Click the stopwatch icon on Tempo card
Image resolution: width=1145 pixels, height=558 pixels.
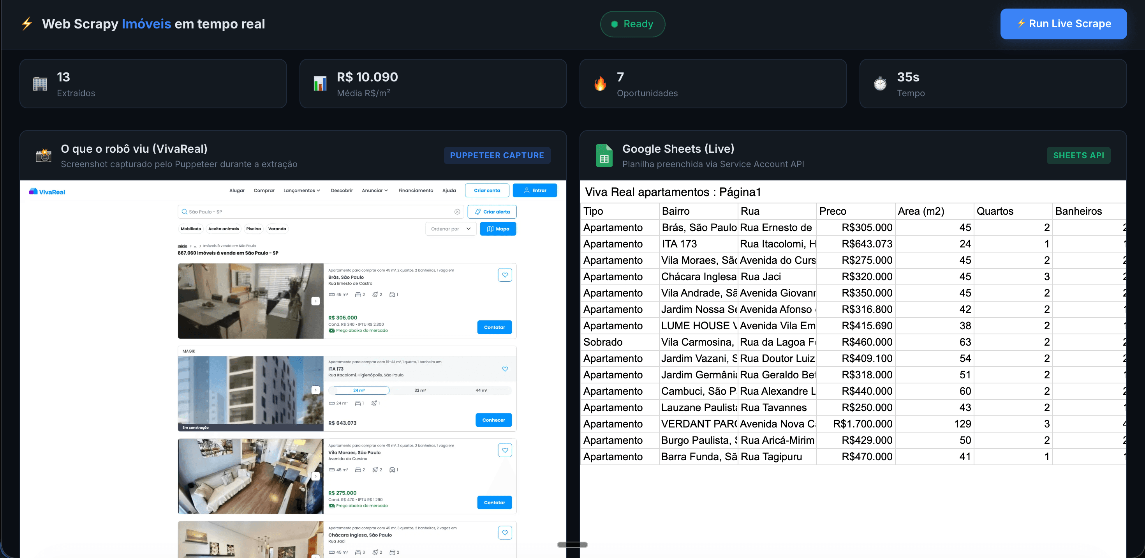click(880, 84)
